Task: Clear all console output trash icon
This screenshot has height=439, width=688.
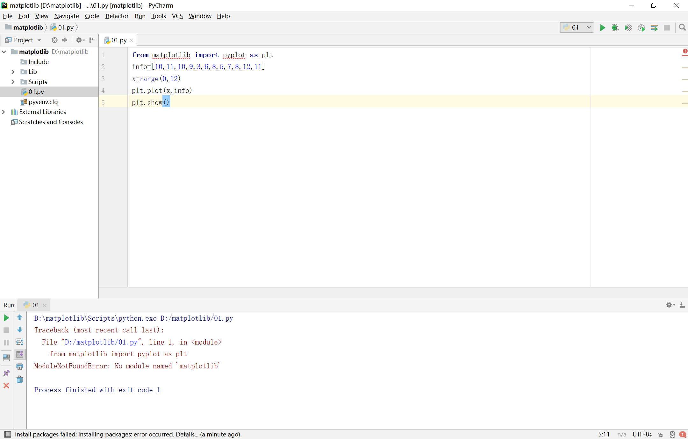Action: (20, 379)
